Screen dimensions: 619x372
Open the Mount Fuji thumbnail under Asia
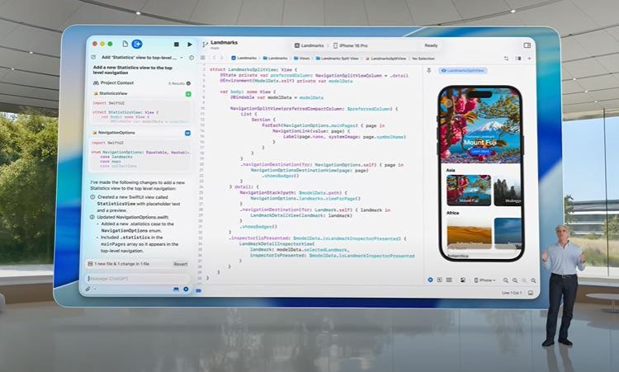click(469, 191)
